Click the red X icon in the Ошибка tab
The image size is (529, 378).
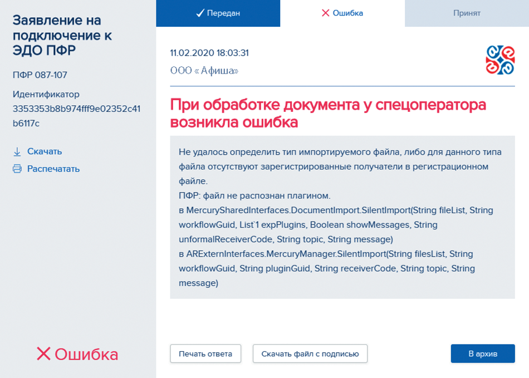[325, 13]
